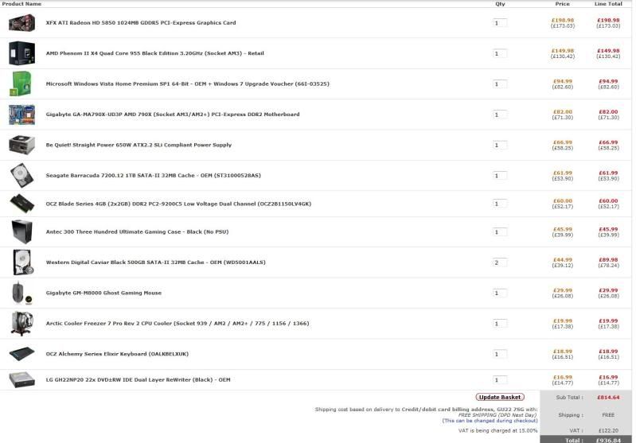Open the XFX ATI Radeon HD 5850 product link

click(x=140, y=23)
